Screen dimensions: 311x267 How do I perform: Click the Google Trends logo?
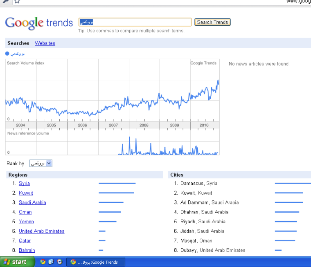click(x=39, y=23)
